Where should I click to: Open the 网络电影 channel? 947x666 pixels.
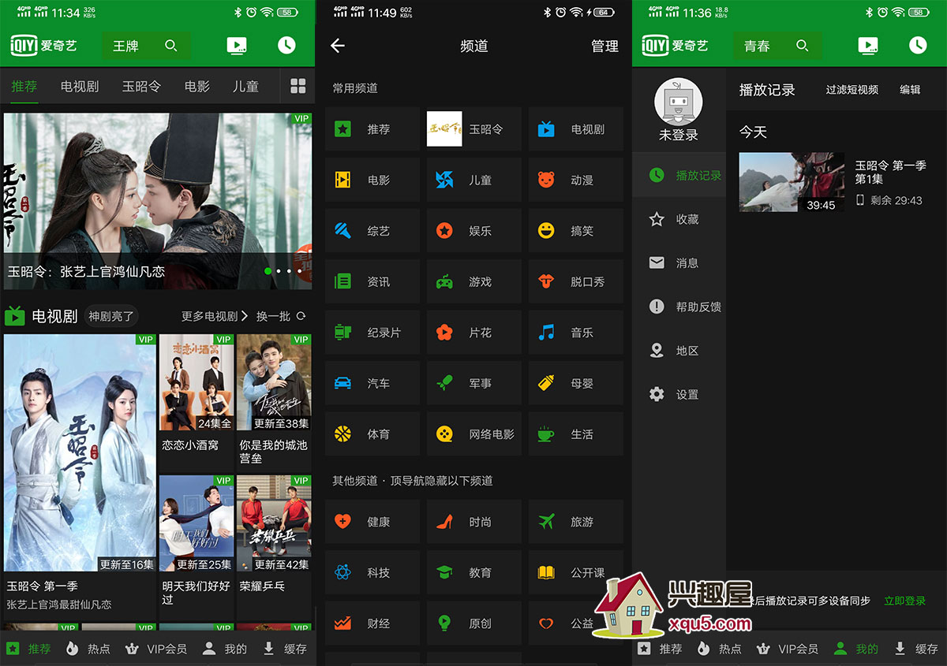[x=473, y=434]
